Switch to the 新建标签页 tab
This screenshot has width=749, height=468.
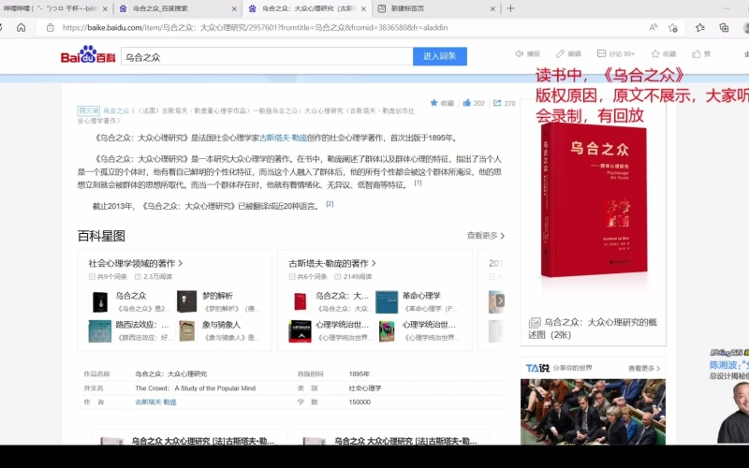point(437,8)
